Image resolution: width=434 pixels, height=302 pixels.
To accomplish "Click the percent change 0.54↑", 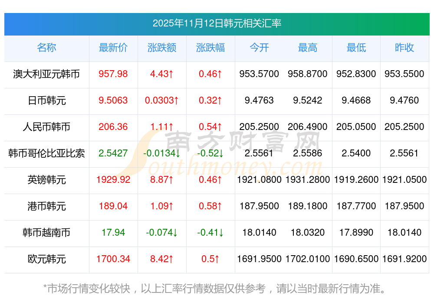I will [210, 127].
